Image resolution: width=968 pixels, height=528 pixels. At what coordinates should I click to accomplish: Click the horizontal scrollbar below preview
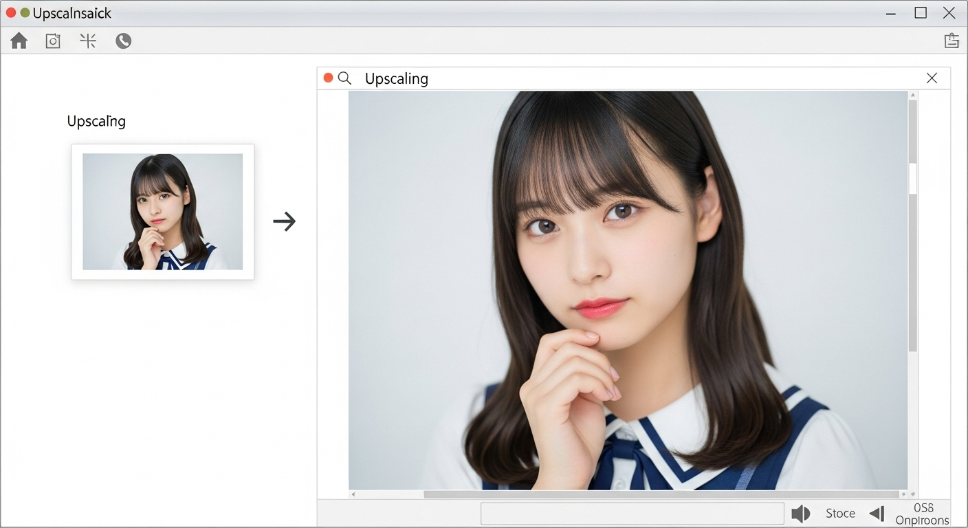coord(660,494)
